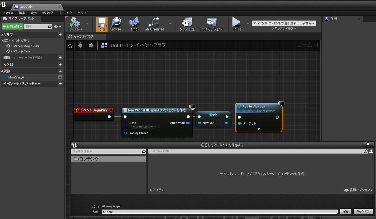The height and width of the screenshot is (219, 376).
Task: Open Class Defaults (クラスのデフォルト)
Action: tap(211, 24)
